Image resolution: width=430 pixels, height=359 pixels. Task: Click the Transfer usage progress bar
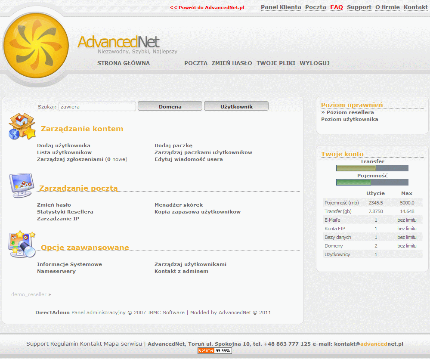point(372,168)
